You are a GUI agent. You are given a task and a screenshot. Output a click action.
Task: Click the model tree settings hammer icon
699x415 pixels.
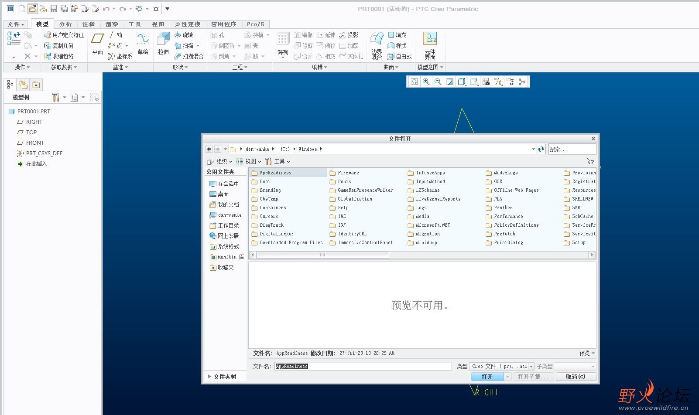(x=55, y=97)
